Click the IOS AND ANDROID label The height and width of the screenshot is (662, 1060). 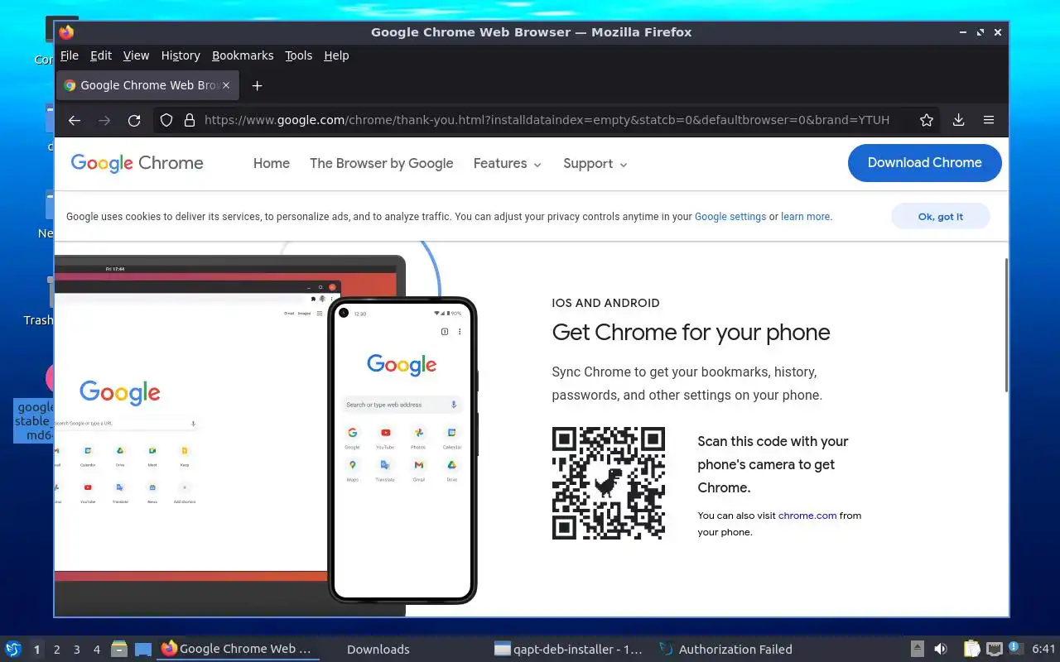[x=605, y=303]
